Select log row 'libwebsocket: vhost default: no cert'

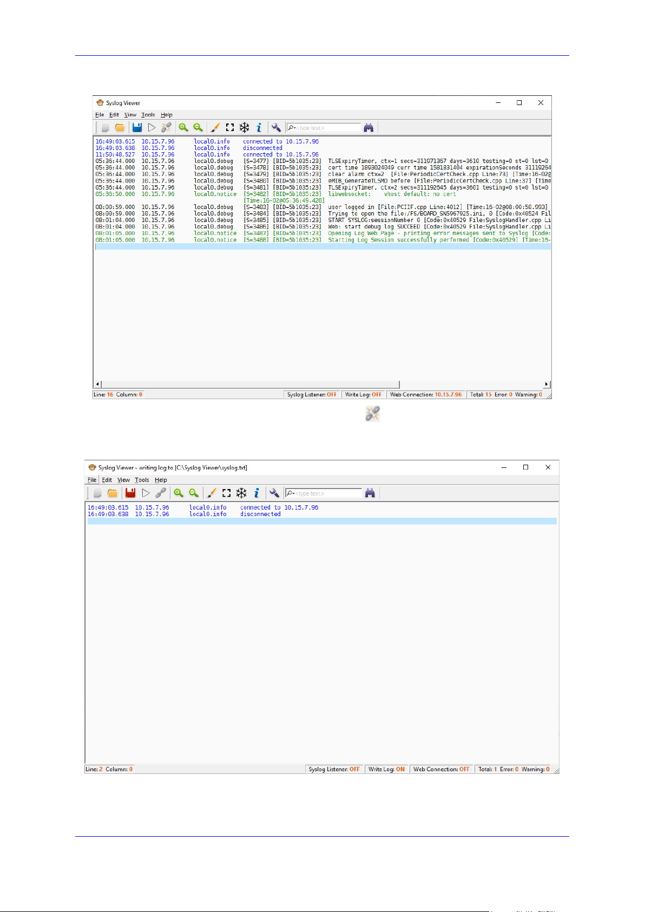point(322,194)
